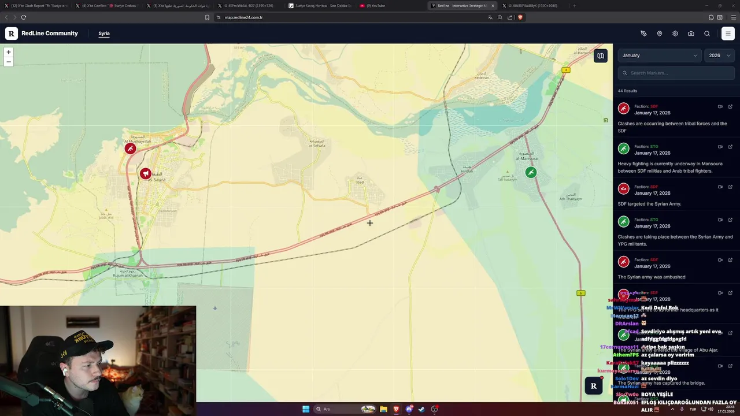Image resolution: width=740 pixels, height=416 pixels.
Task: Click video icon on Syrian army ambushed entry
Action: tap(720, 259)
